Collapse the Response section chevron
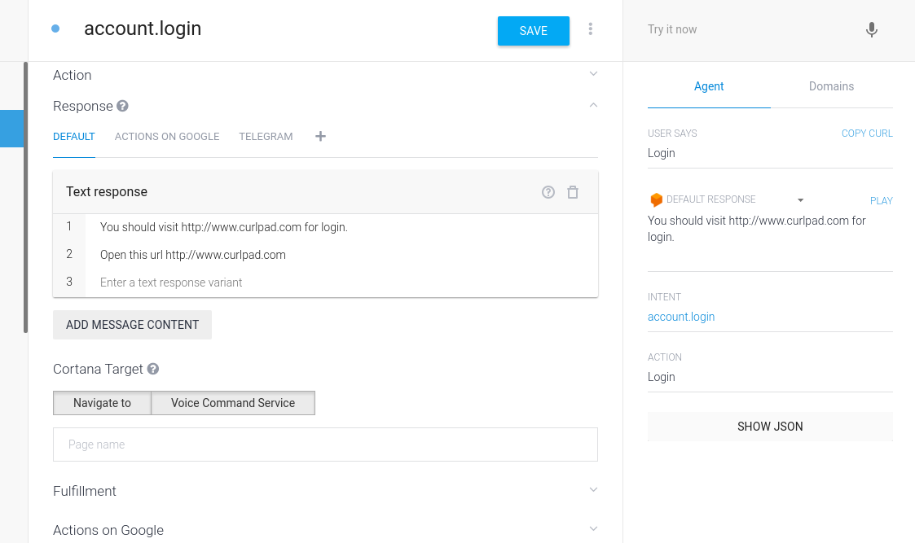 (x=593, y=105)
